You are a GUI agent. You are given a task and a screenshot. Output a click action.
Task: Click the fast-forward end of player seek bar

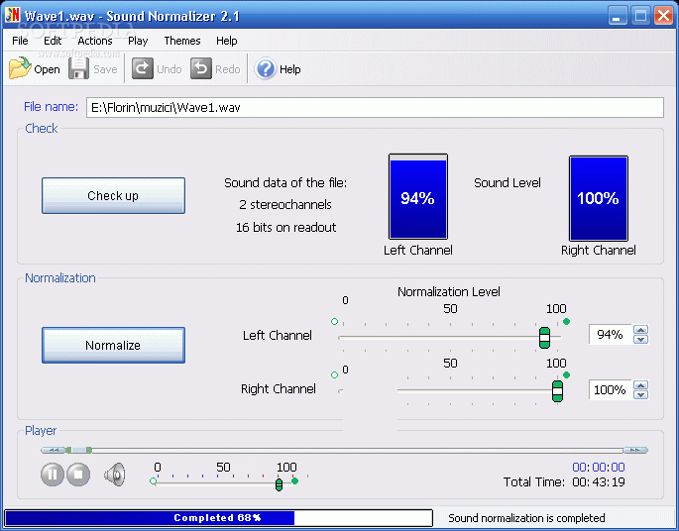coord(635,450)
